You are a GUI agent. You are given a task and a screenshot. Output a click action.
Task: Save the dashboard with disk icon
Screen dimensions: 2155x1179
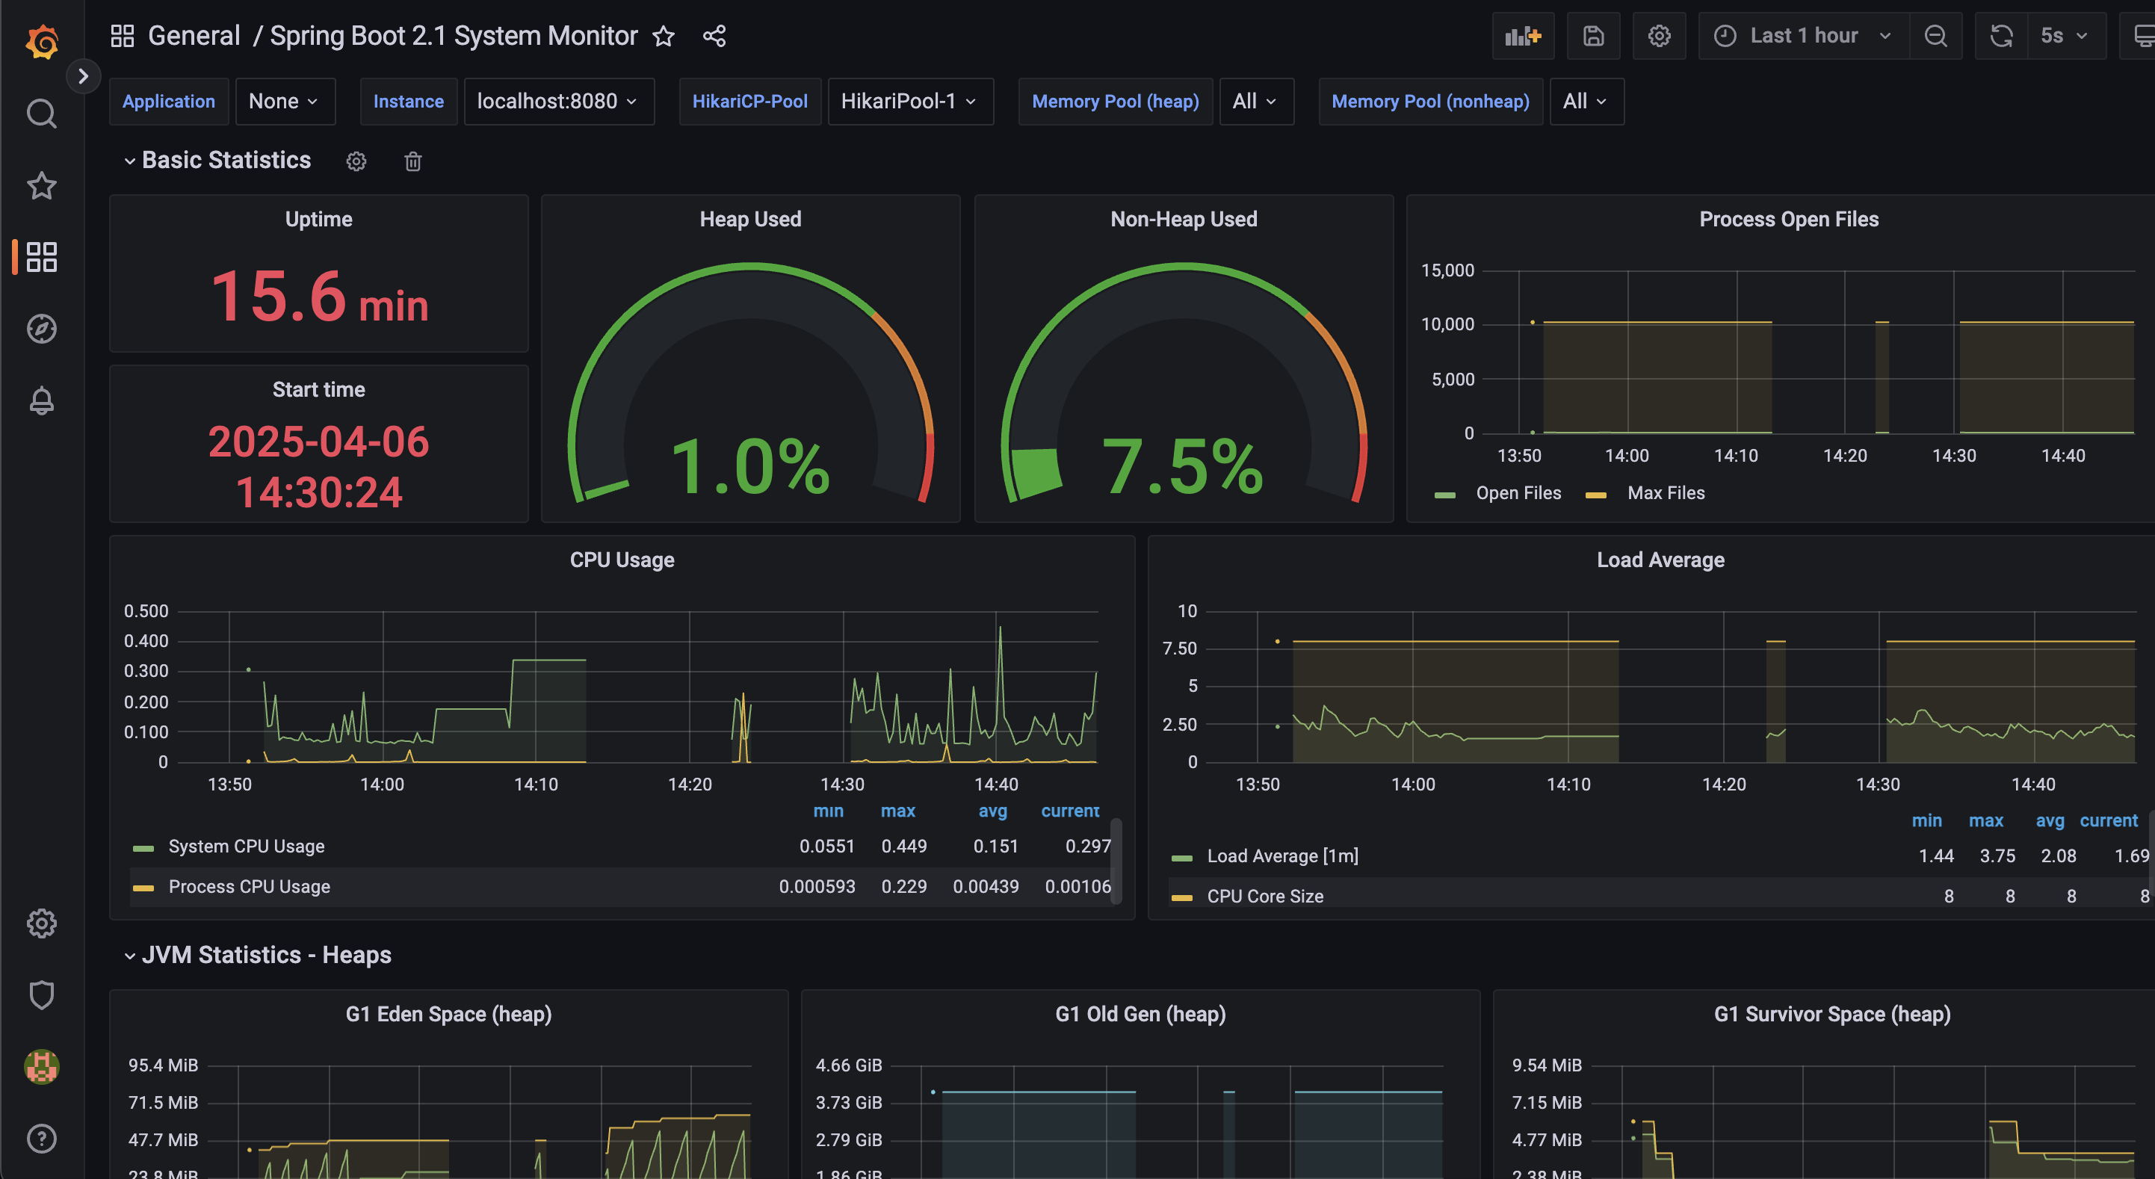tap(1593, 36)
